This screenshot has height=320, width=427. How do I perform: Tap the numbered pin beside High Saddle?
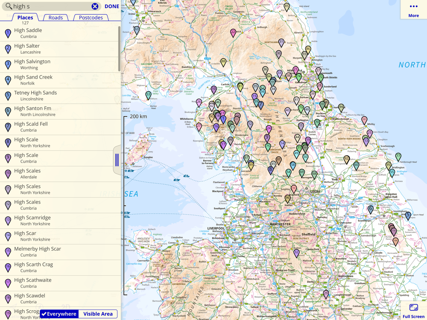(x=8, y=33)
